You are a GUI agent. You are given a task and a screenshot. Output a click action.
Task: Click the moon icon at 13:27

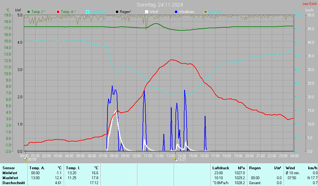pos(175,159)
